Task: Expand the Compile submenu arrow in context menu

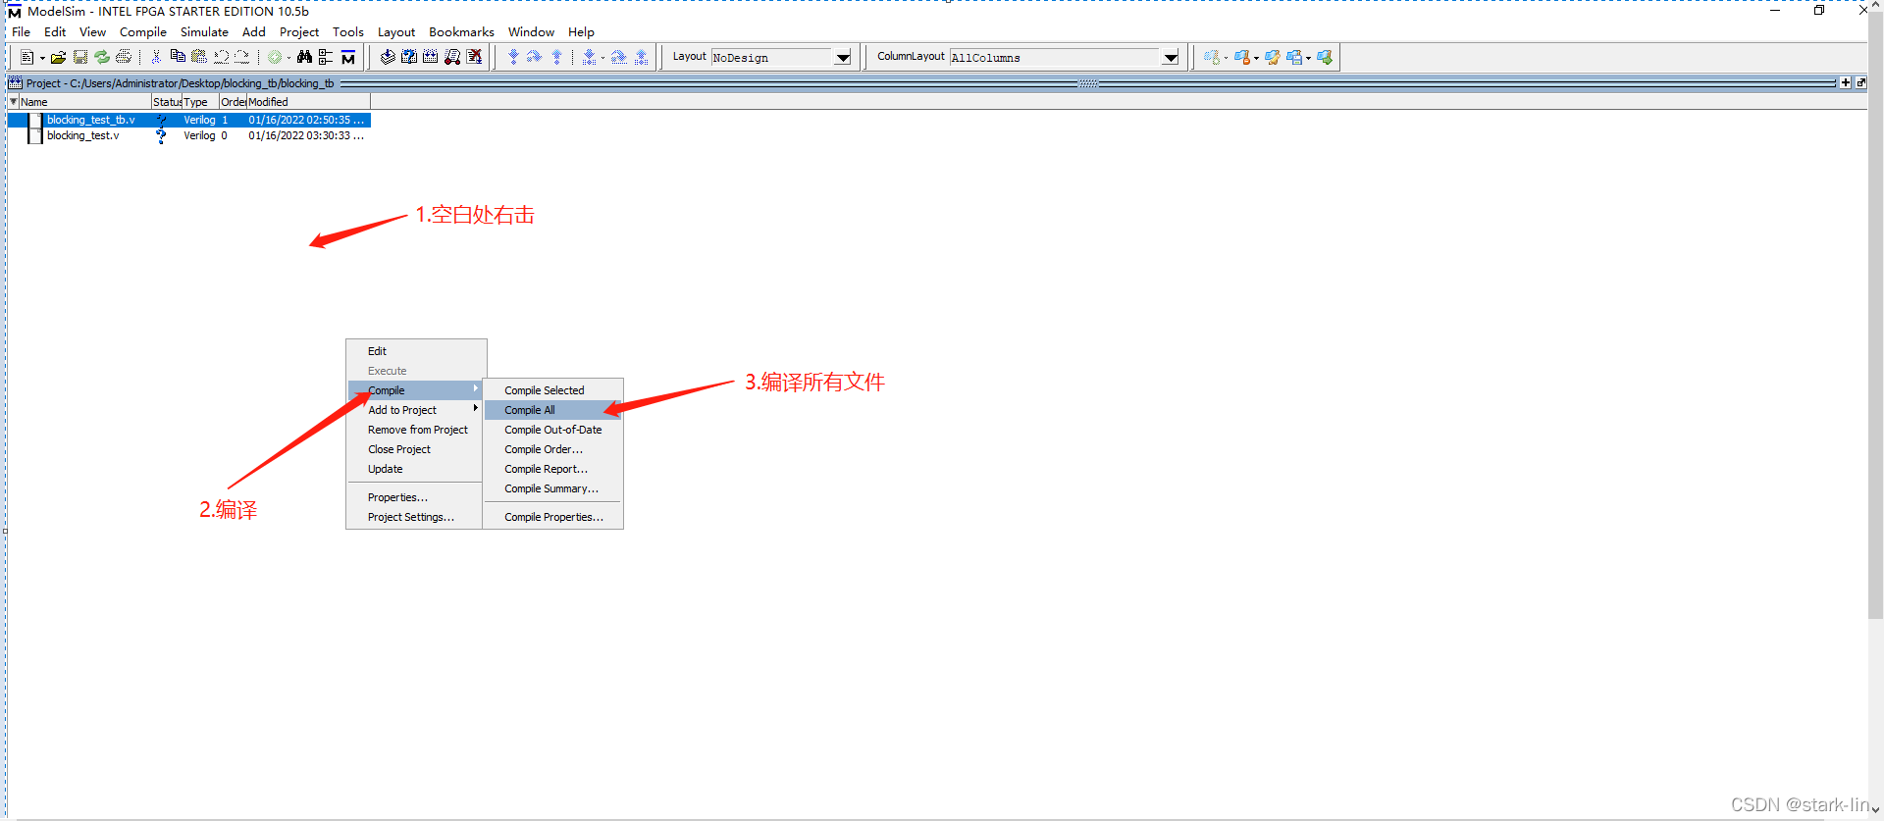Action: coord(476,389)
